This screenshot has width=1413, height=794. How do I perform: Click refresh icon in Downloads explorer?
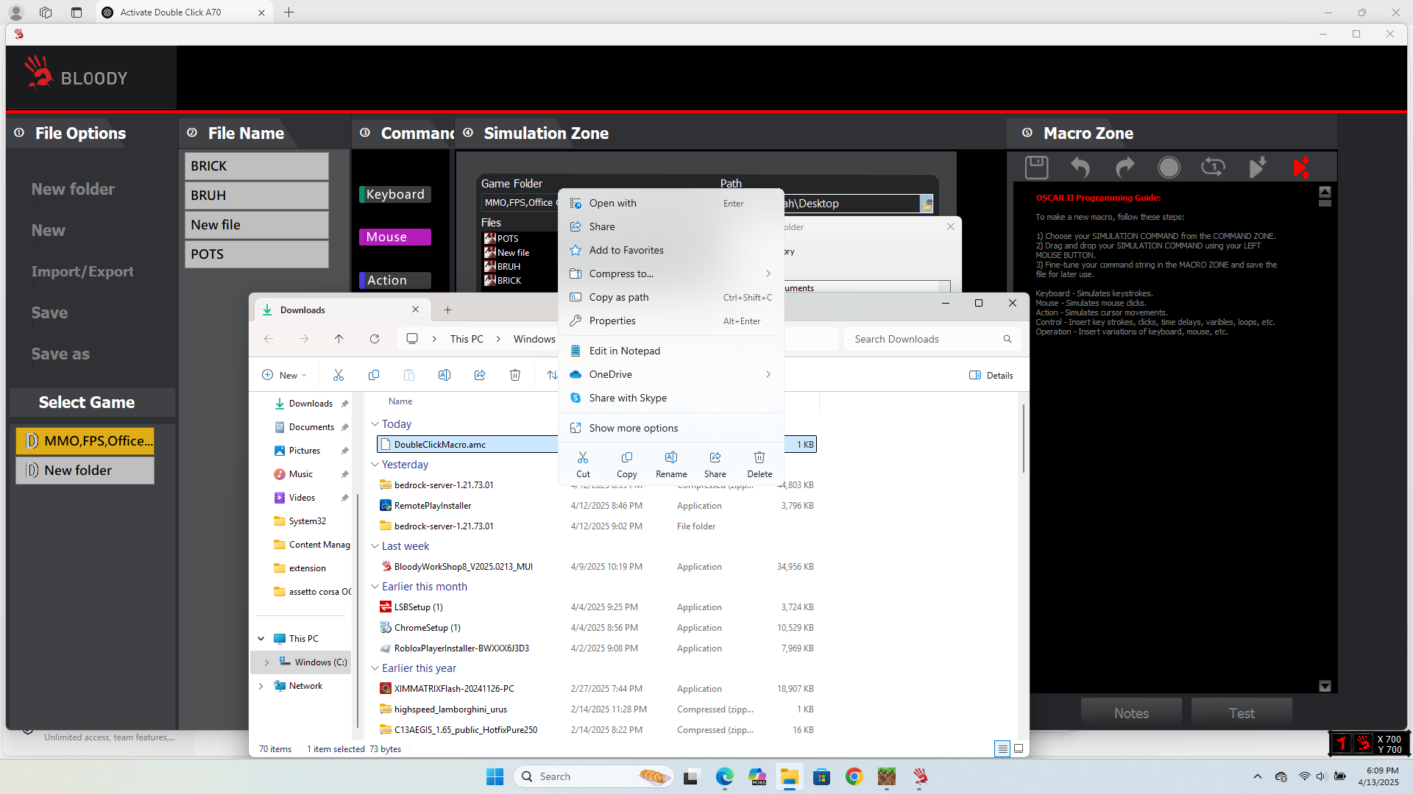[375, 339]
